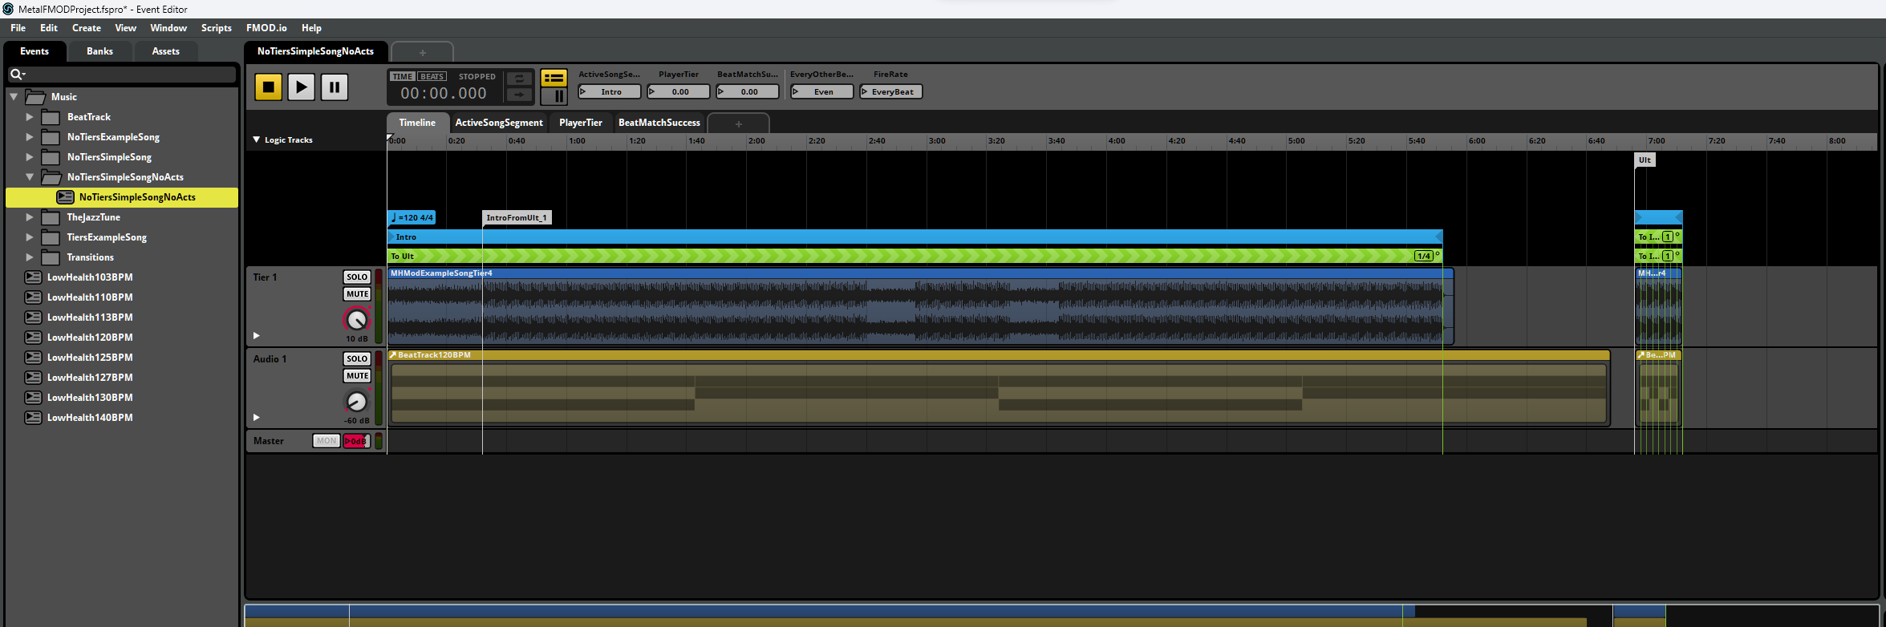Switch the time display to TIME mode
This screenshot has width=1886, height=627.
(403, 76)
